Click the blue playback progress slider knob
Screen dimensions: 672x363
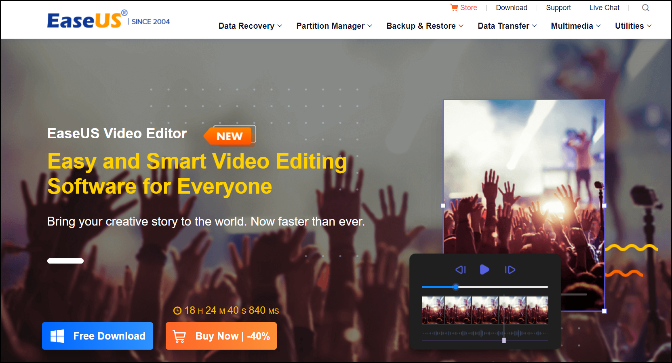(456, 287)
